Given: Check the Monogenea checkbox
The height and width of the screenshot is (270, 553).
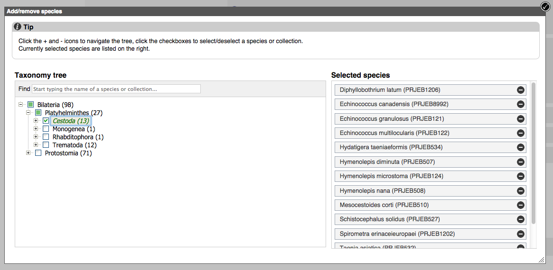Looking at the screenshot, I should [x=46, y=129].
